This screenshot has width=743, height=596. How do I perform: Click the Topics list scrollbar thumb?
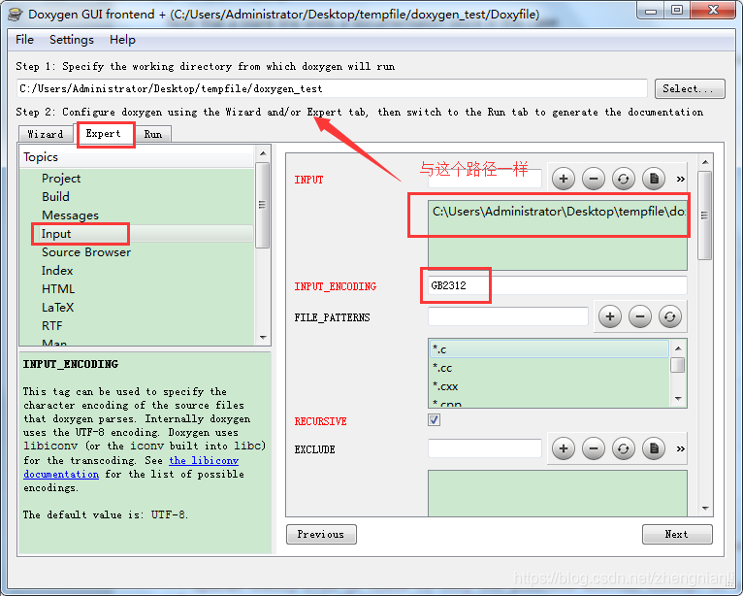[x=262, y=205]
